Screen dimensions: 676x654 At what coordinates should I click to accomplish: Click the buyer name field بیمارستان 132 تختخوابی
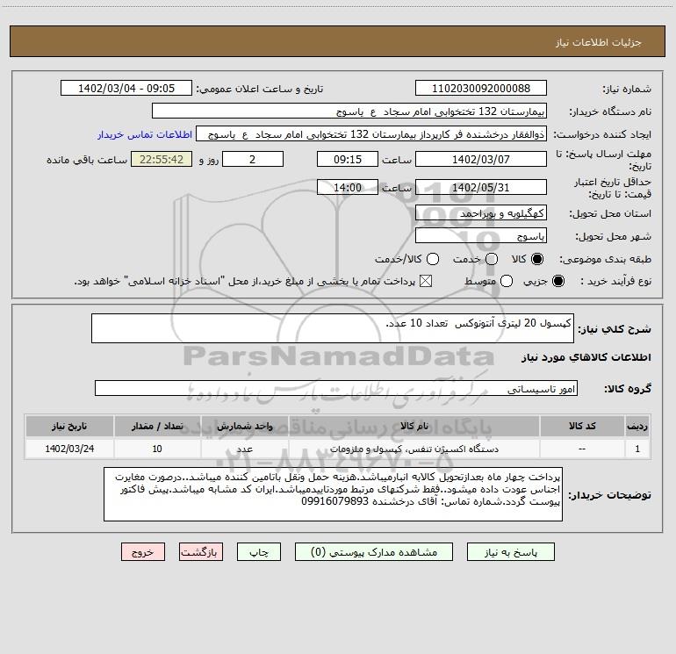tap(349, 111)
